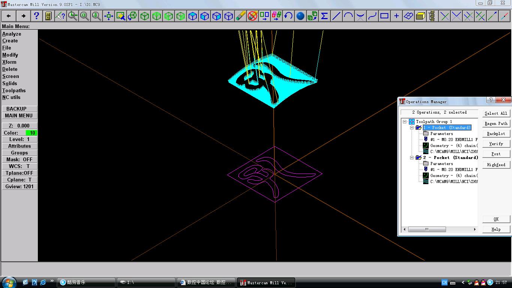Click the repaint brush toolbar icon

pos(121,16)
